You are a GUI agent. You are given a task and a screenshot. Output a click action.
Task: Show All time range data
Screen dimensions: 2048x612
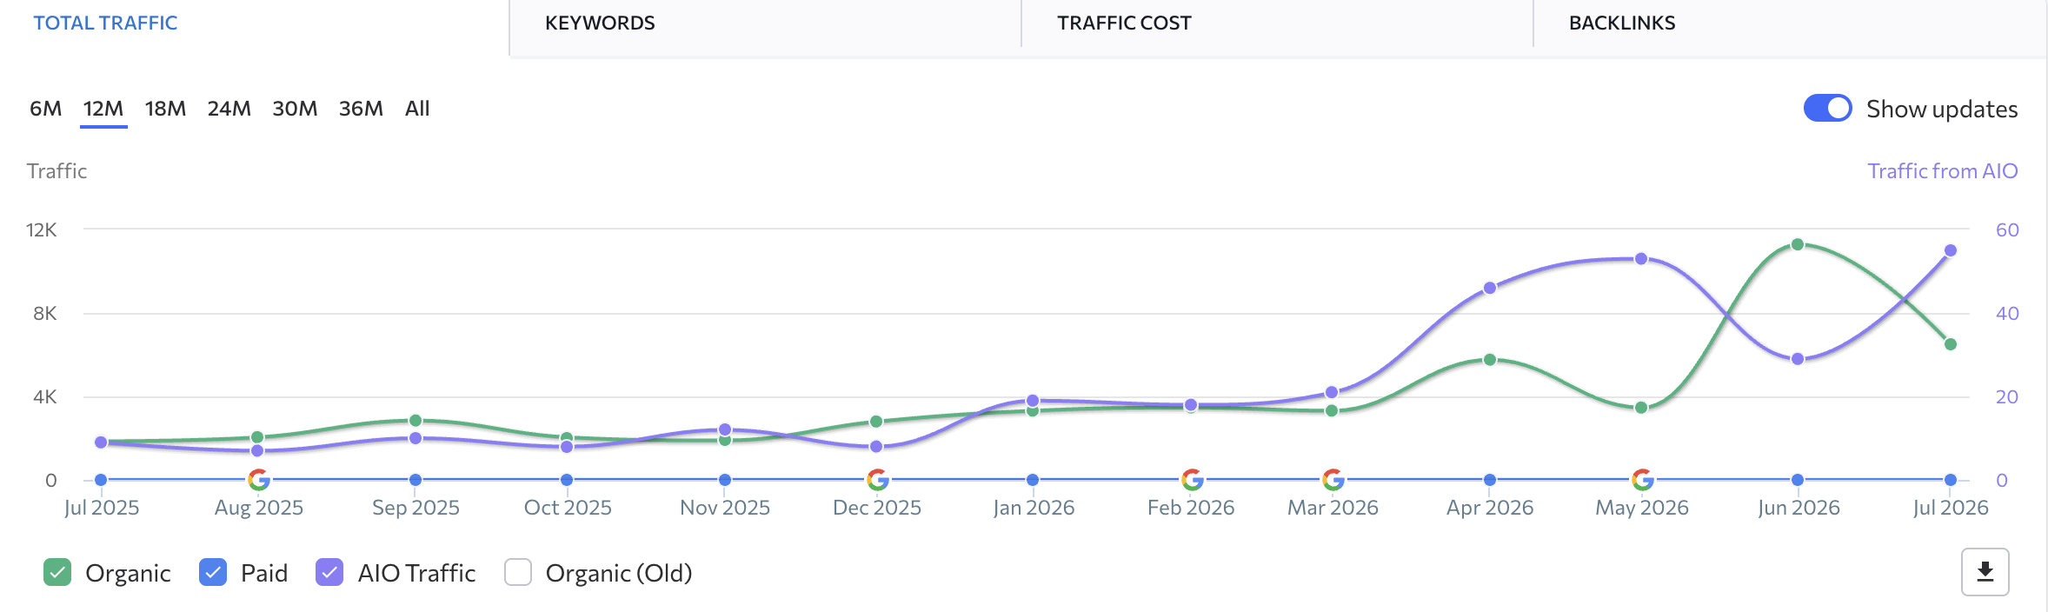pos(417,109)
